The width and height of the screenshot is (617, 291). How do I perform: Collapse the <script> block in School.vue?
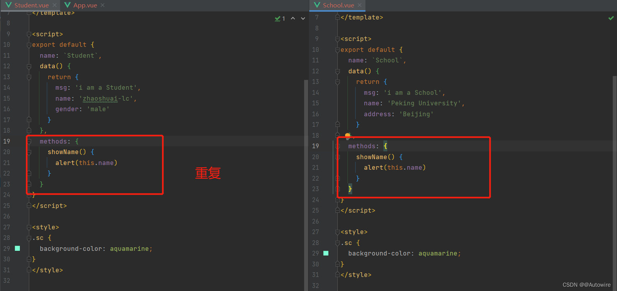(x=337, y=39)
